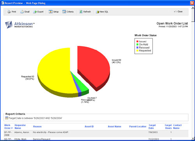Image resolution: width=195 pixels, height=141 pixels.
Task: Click the Criteria icon
Action: tap(64, 12)
